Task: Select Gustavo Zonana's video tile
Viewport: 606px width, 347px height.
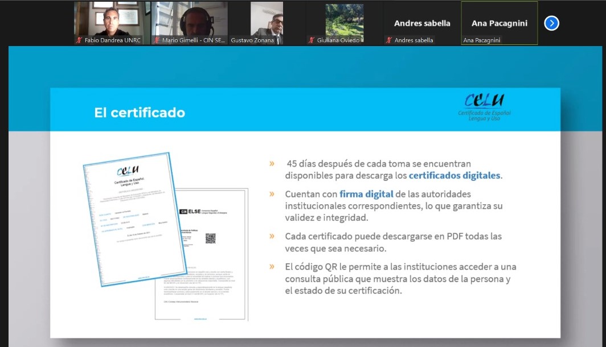Action: 267,23
